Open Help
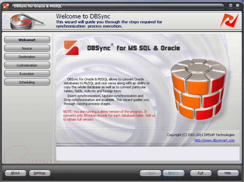 pyautogui.click(x=228, y=173)
